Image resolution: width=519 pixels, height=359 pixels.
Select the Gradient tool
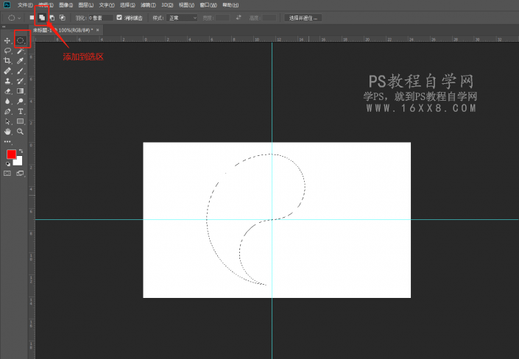[21, 91]
